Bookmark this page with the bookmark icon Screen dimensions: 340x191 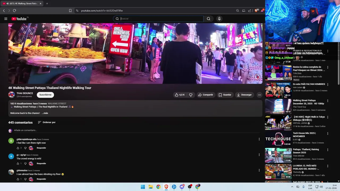(x=70, y=11)
